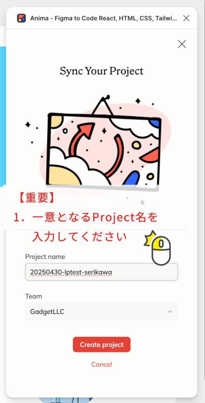Viewport: 205px width, 403px height.
Task: Close the Anima plugin window
Action: click(x=186, y=18)
